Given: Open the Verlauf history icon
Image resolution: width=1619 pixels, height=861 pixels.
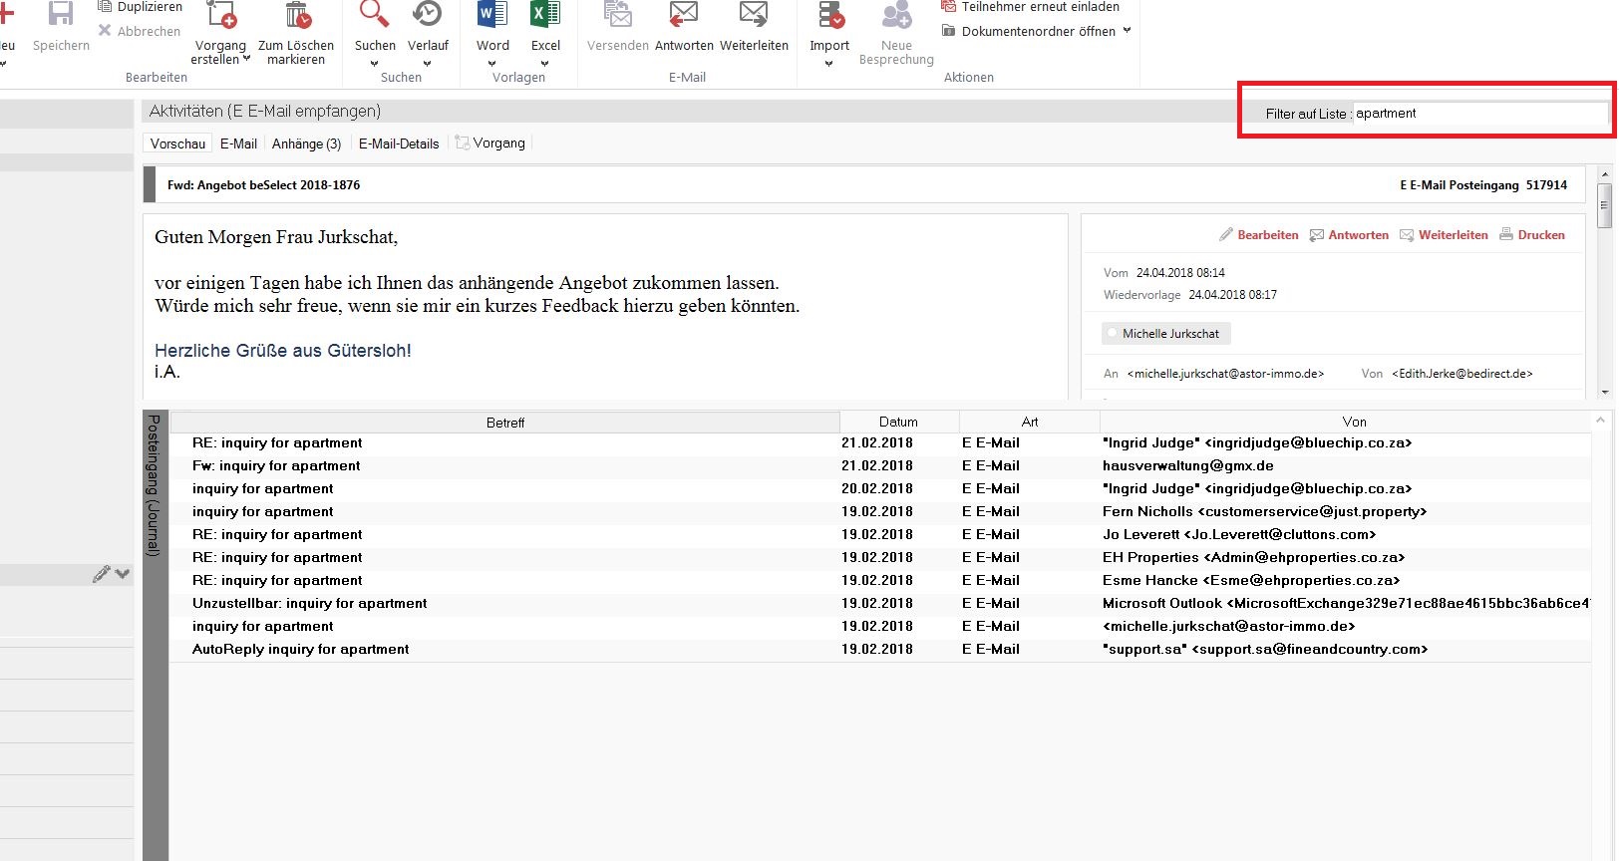Looking at the screenshot, I should point(428,16).
